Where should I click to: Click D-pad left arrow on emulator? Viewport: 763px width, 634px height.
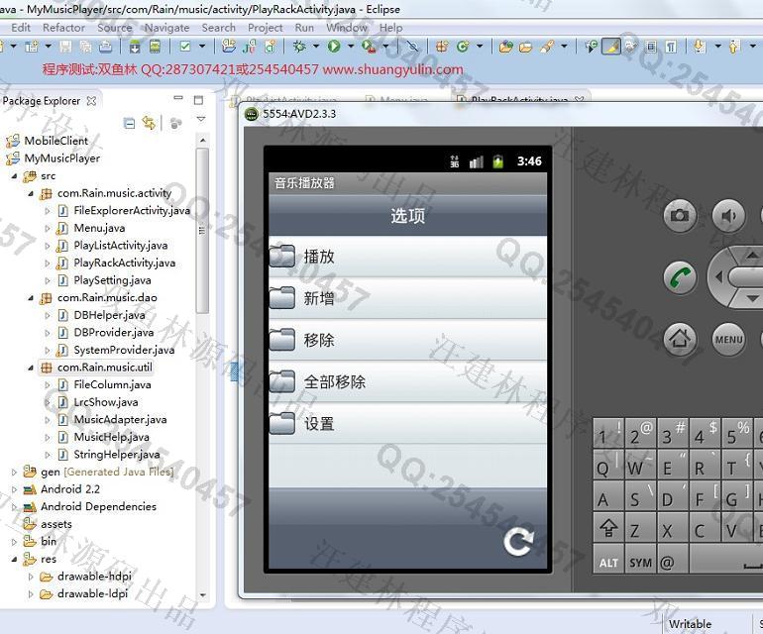click(718, 277)
